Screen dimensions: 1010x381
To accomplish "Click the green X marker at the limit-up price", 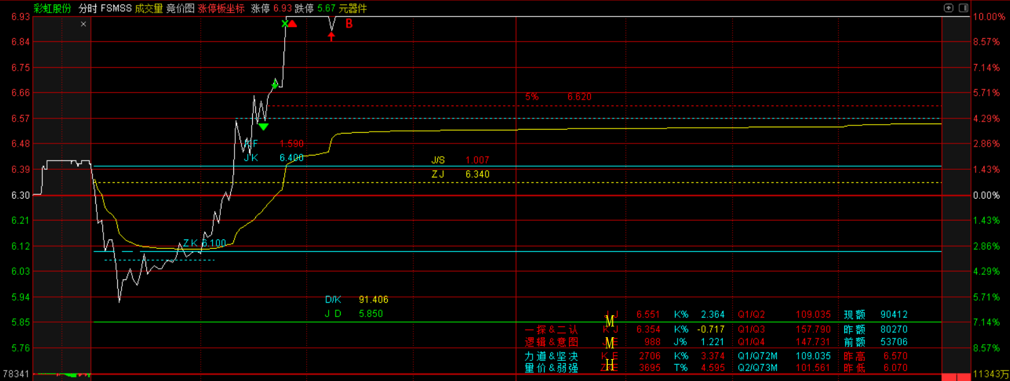I will tap(285, 24).
